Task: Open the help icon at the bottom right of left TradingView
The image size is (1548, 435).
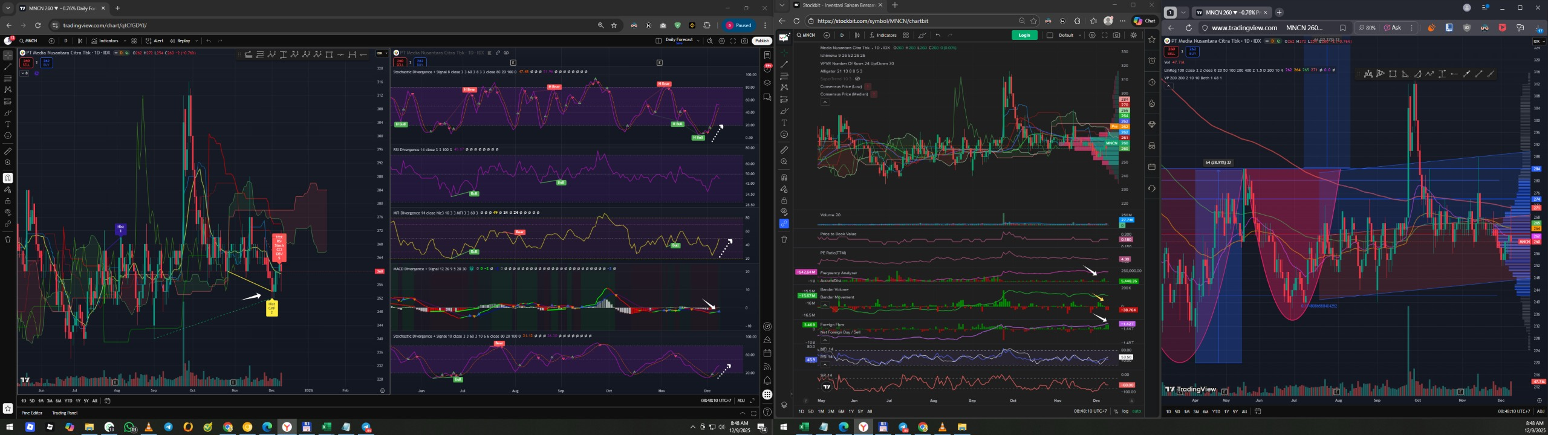Action: (767, 413)
